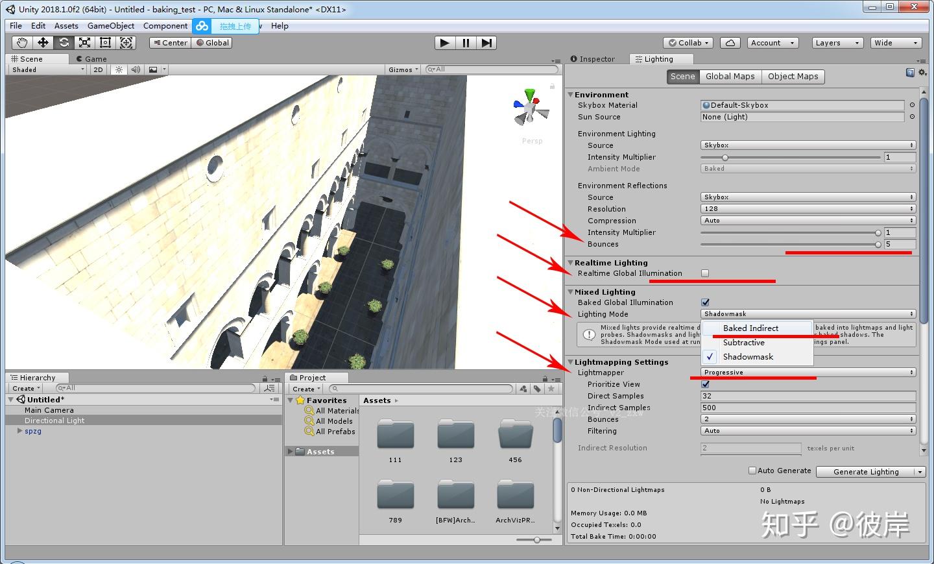Lock the Hierarchy panel with the padlock

tap(265, 378)
